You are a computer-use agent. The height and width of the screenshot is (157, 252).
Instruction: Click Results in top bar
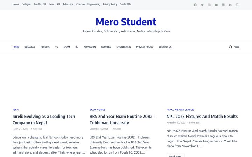click(x=37, y=4)
